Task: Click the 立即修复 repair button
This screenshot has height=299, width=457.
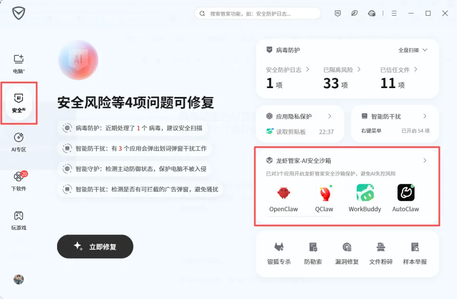Action: [x=95, y=246]
